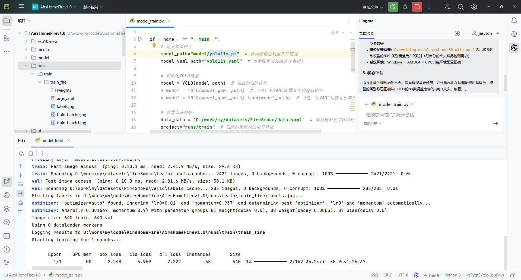521x280 pixels.
Task: Collapse the runs folder
Action: (x=26, y=66)
